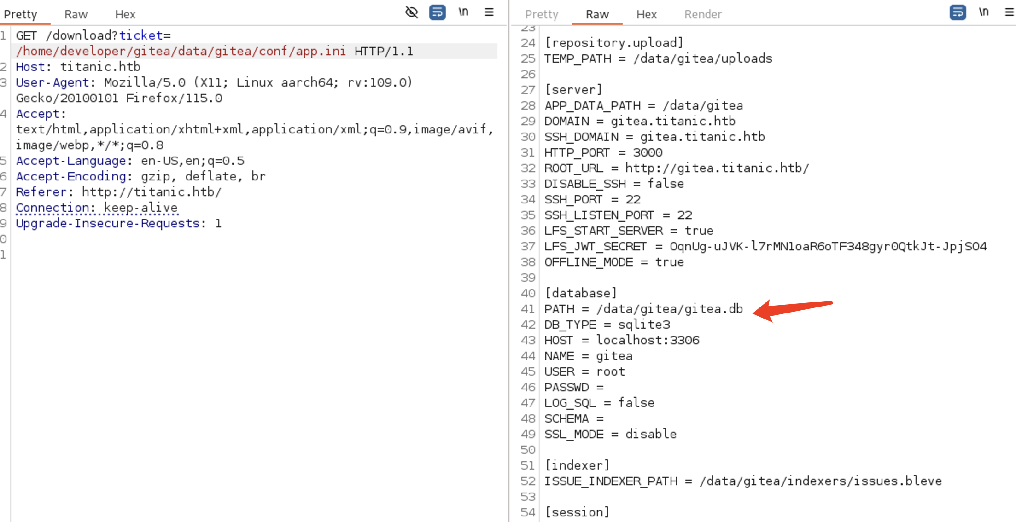Click the Accept-Language header line
Image resolution: width=1016 pixels, height=522 pixels.
(130, 161)
